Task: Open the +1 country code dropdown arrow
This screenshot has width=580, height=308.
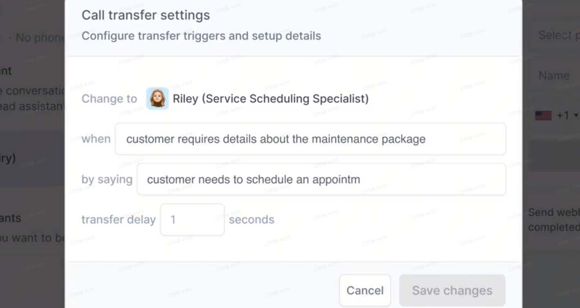Action: [x=576, y=116]
